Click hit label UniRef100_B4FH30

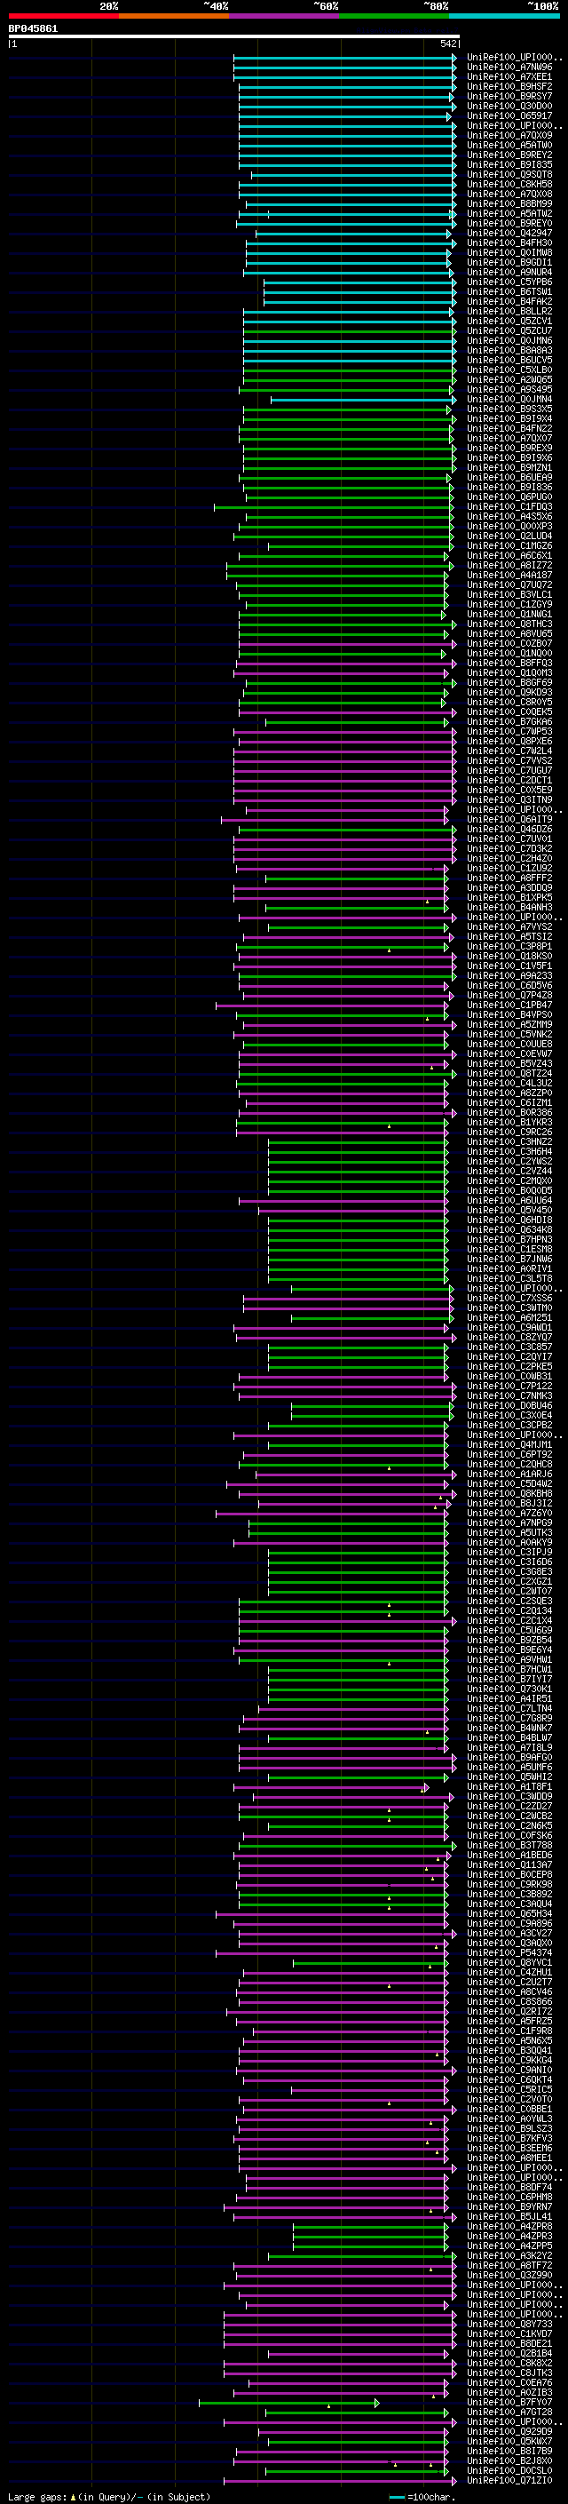click(x=509, y=243)
